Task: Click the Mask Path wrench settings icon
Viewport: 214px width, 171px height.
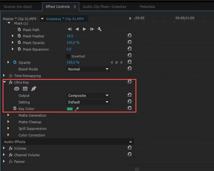Action: [100, 29]
